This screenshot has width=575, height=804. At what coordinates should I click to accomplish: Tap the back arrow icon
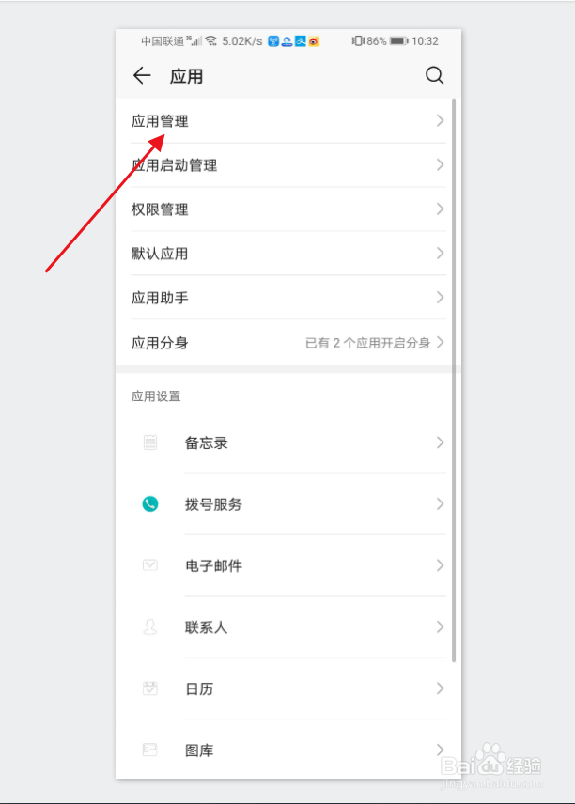(x=142, y=75)
